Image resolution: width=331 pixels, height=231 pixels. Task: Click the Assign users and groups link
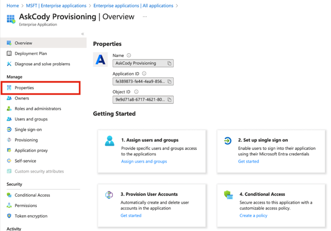(144, 162)
